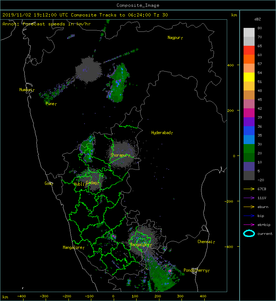Click the Hubli city label
The height and width of the screenshot is (301, 276).
pyautogui.click(x=79, y=184)
